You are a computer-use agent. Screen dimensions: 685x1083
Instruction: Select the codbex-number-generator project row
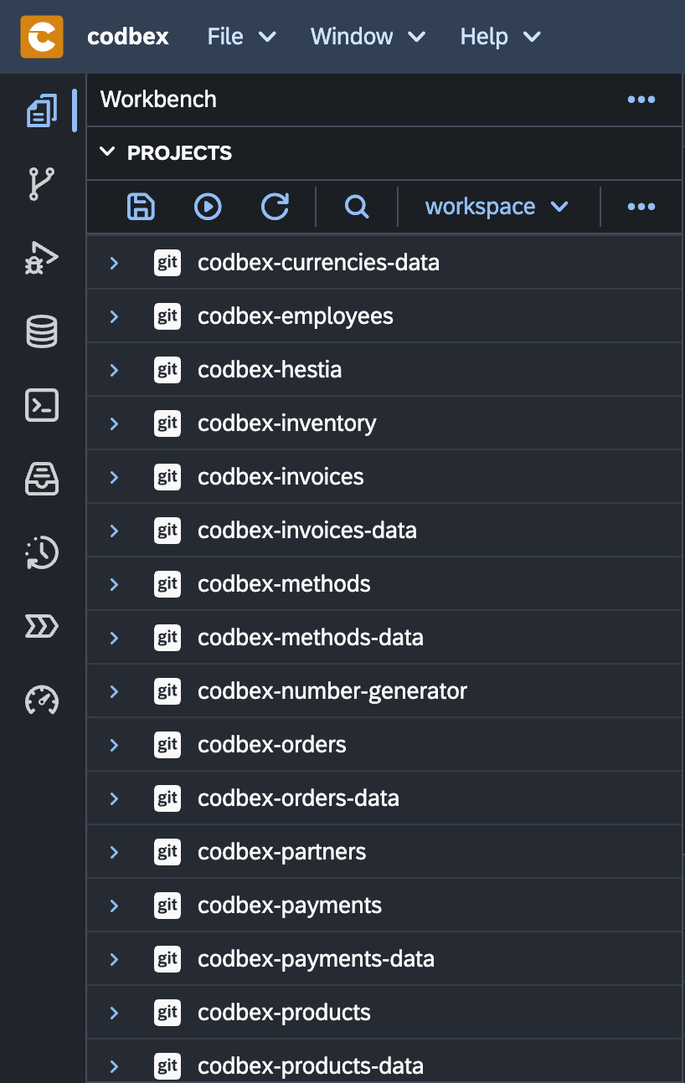[384, 691]
